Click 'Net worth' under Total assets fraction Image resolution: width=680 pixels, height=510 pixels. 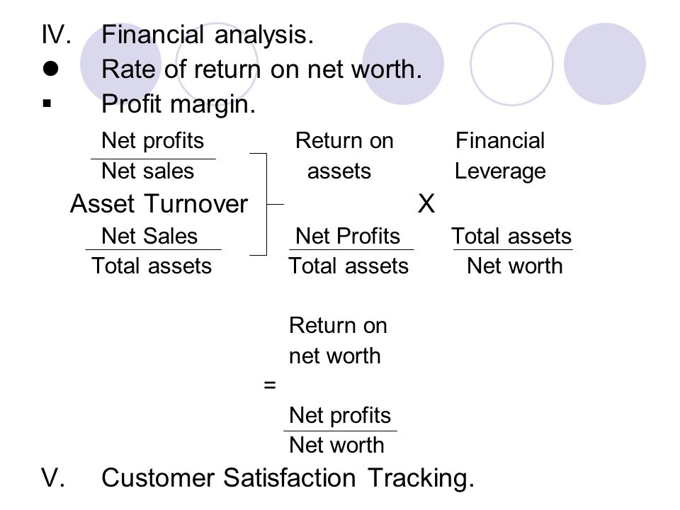coord(515,266)
